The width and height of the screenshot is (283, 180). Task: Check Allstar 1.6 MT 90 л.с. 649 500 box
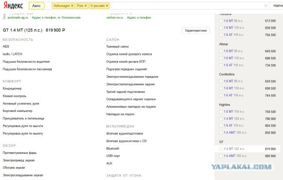[x=221, y=51]
